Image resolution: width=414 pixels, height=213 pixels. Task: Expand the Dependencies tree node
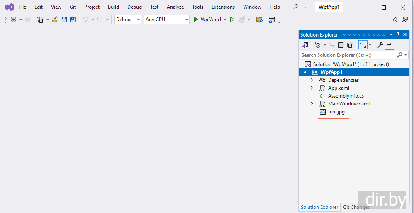tap(312, 80)
